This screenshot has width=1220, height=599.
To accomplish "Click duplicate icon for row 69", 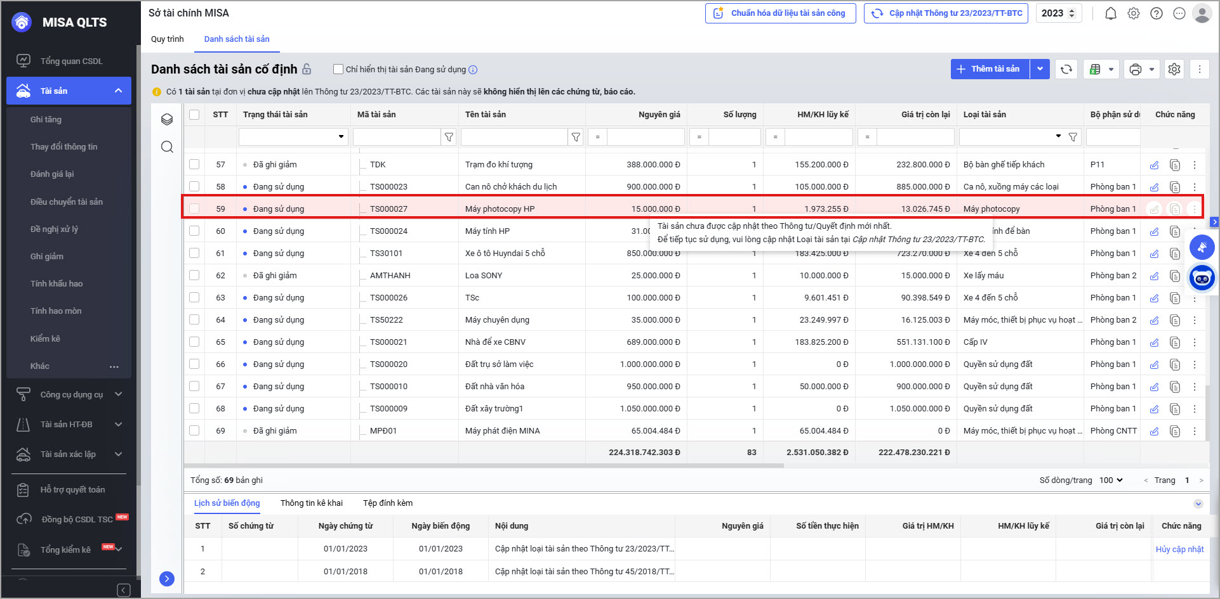I will pyautogui.click(x=1175, y=431).
